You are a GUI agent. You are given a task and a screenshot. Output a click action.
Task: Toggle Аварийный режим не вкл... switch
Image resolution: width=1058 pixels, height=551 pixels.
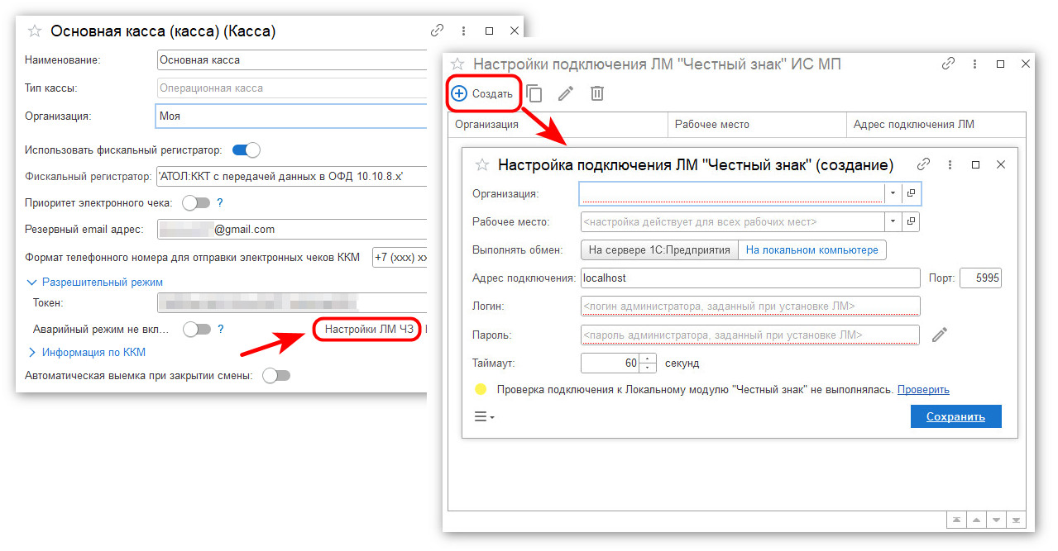click(197, 329)
